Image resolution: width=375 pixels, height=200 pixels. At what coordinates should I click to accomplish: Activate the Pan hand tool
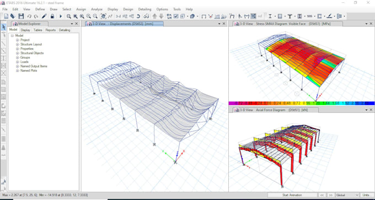103,16
